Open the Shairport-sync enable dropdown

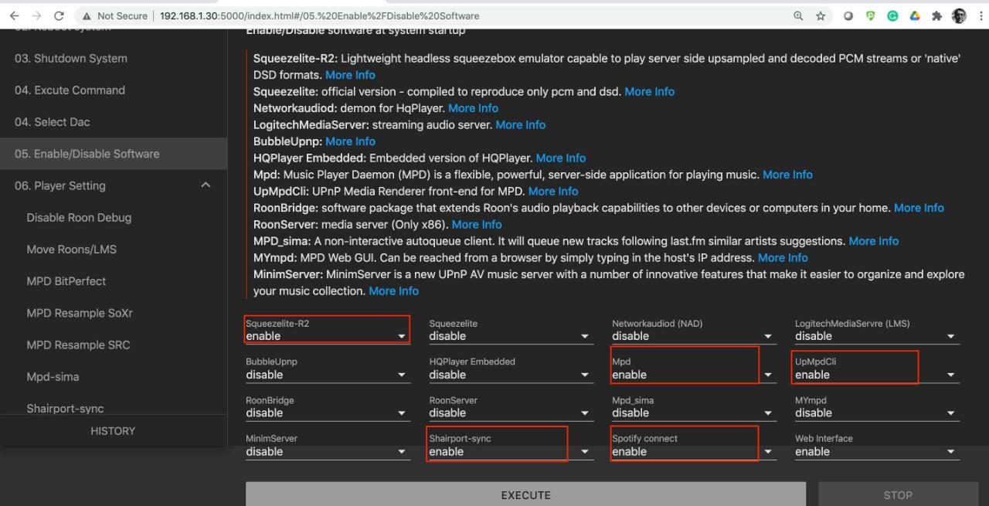pyautogui.click(x=510, y=451)
